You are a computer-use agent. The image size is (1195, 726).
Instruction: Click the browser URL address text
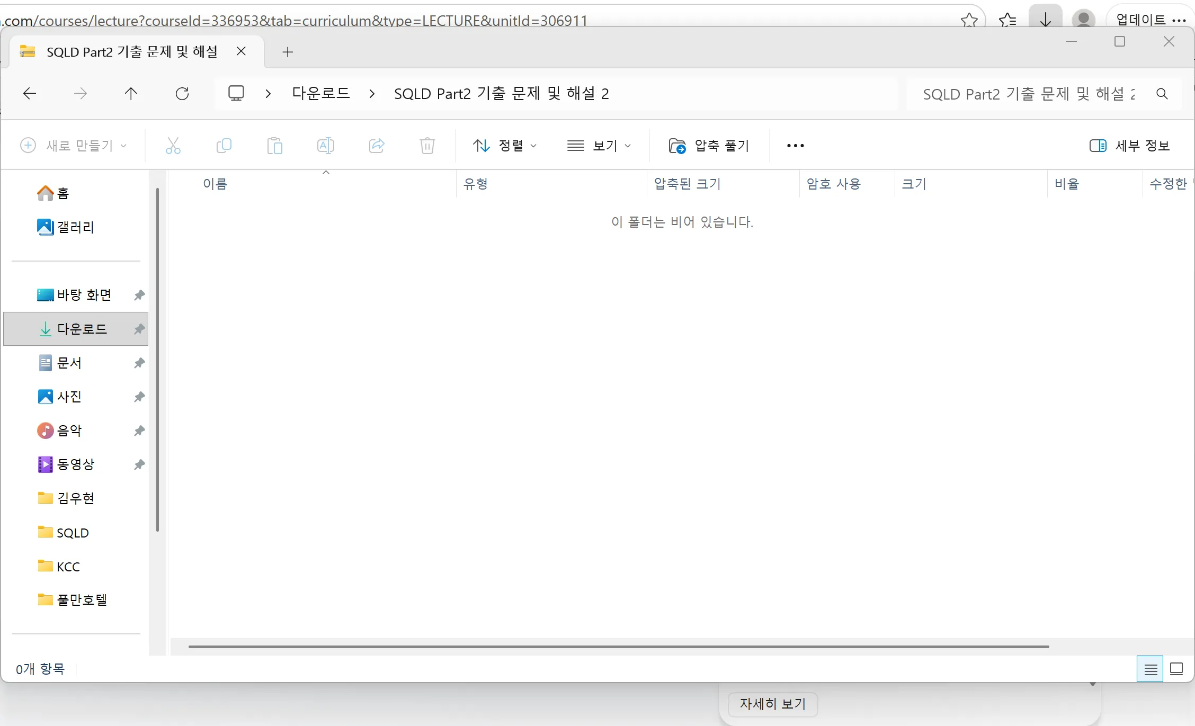tap(295, 21)
